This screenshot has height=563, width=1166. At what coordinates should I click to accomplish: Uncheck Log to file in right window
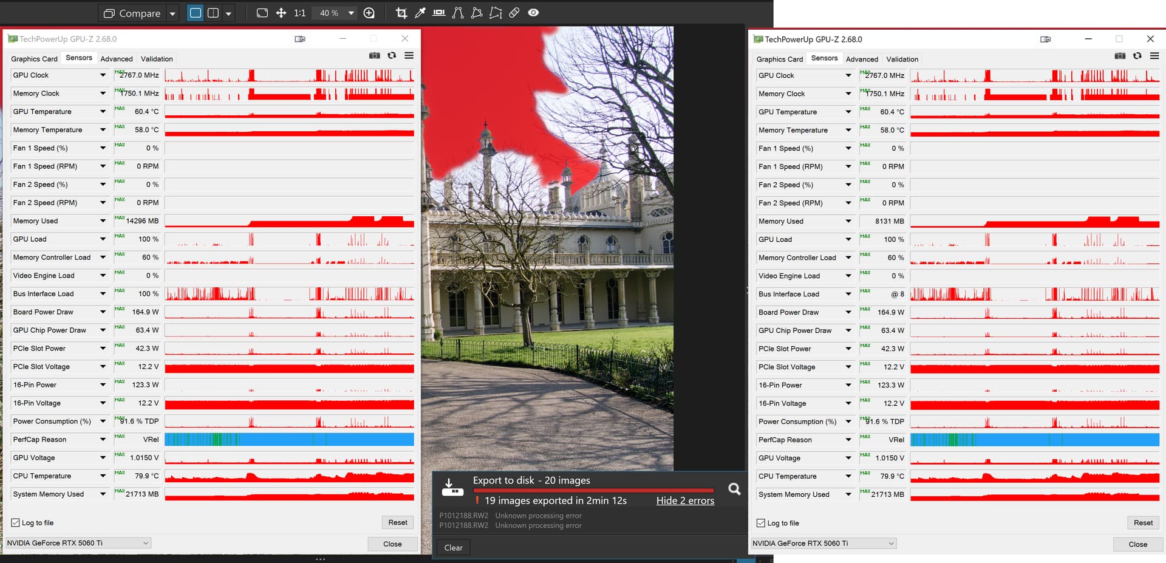pos(761,523)
